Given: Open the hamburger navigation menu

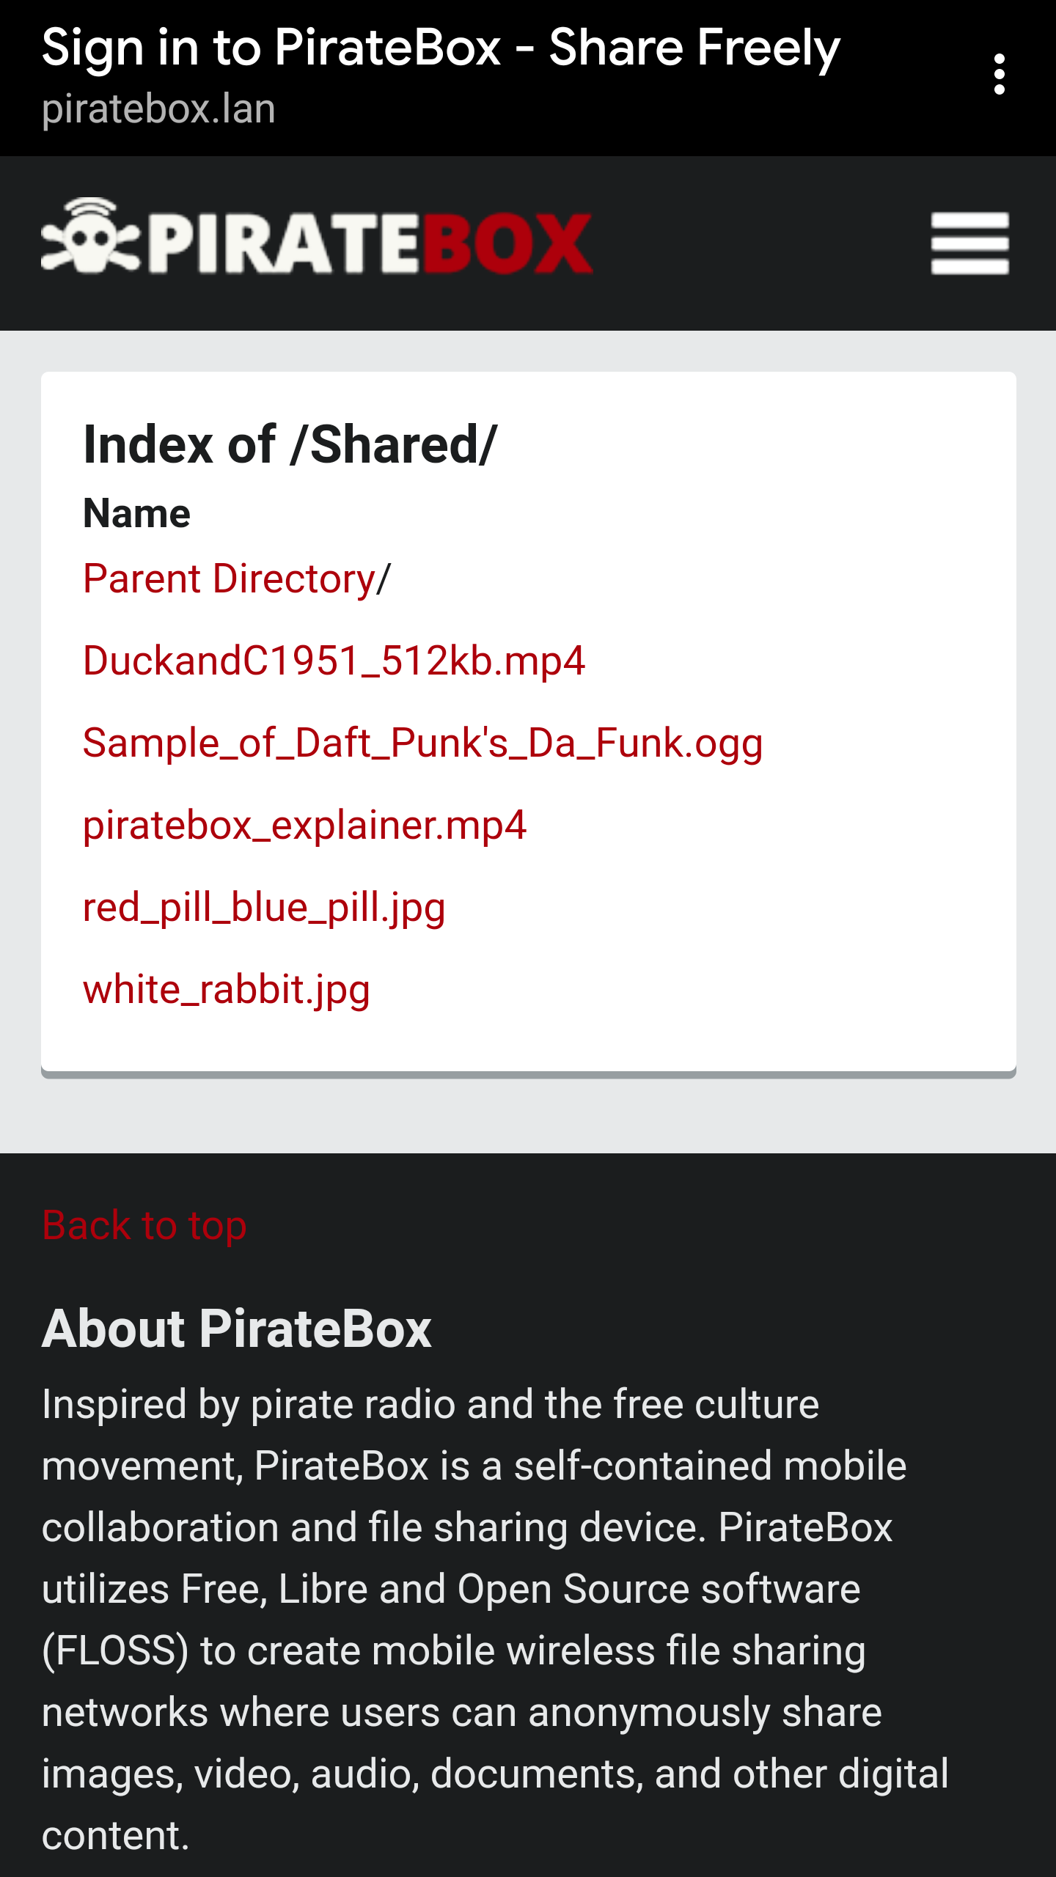Looking at the screenshot, I should pyautogui.click(x=969, y=243).
